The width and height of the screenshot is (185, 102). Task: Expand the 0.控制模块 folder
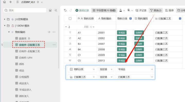point(5,19)
